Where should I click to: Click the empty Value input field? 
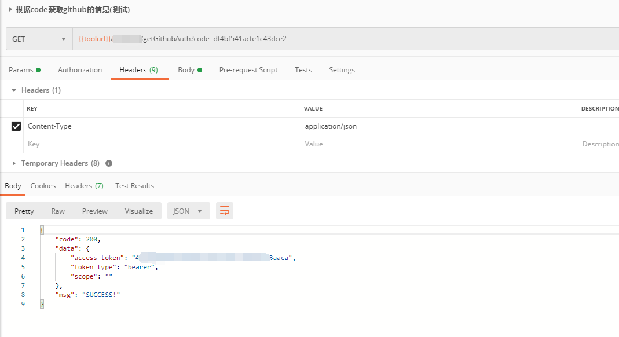(439, 144)
